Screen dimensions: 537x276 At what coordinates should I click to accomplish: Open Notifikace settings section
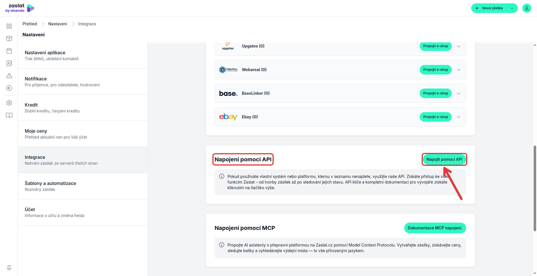click(83, 82)
